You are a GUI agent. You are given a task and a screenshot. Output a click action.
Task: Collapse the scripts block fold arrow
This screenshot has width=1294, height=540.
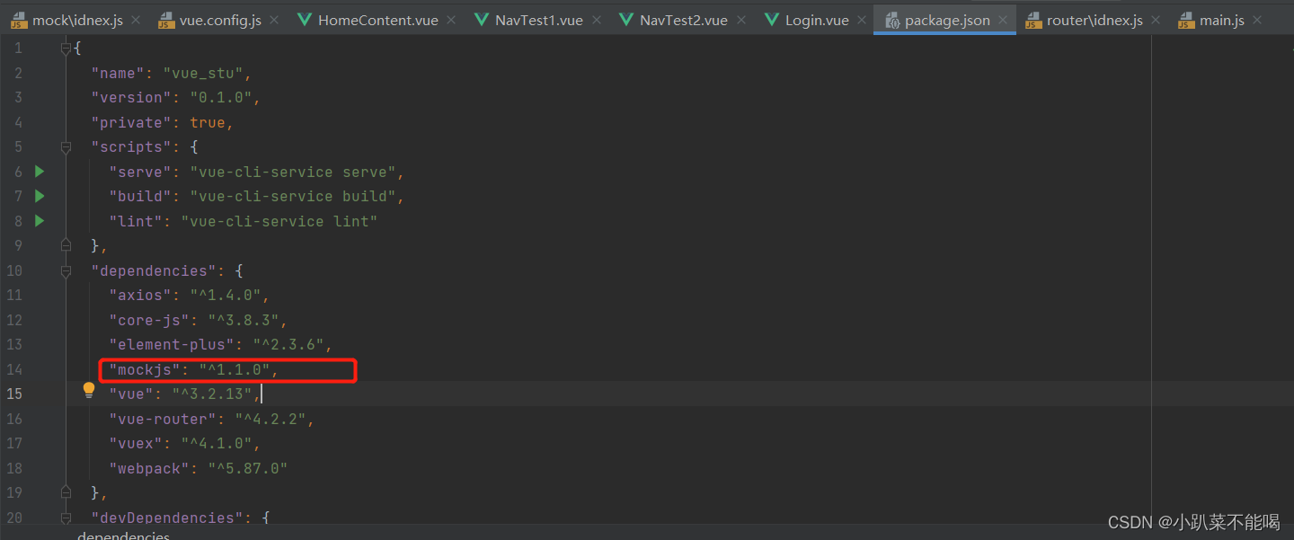coord(65,146)
